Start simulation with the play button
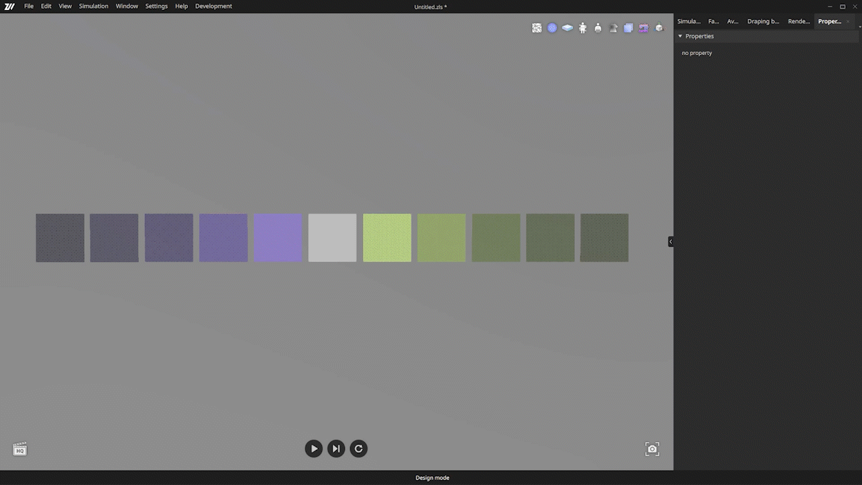This screenshot has height=485, width=862. tap(314, 449)
